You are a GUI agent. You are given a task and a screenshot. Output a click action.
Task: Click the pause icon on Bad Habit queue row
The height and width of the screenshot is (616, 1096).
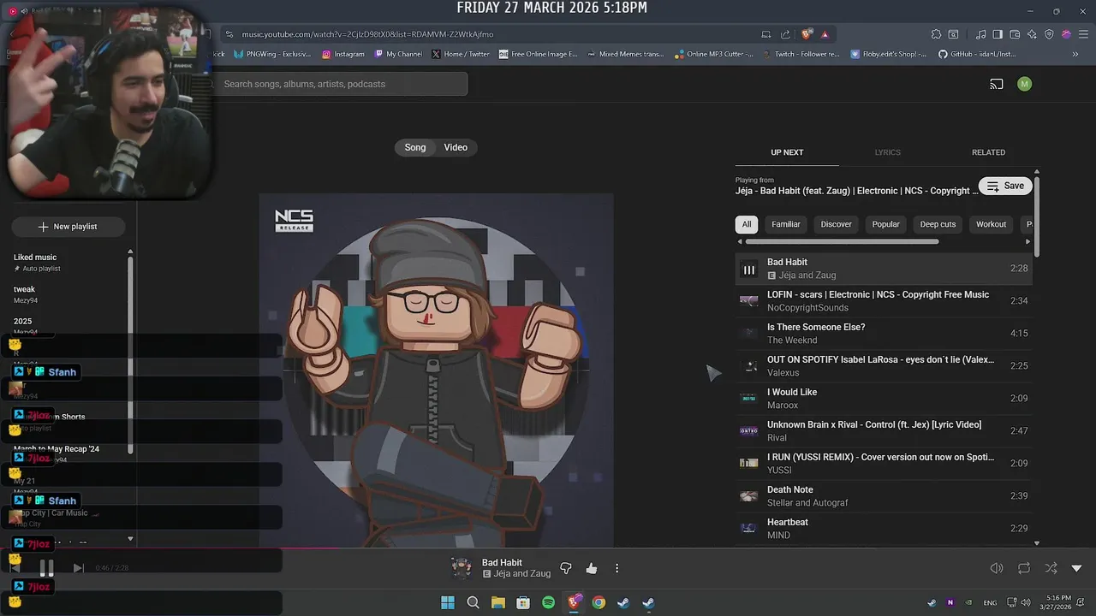pos(749,269)
